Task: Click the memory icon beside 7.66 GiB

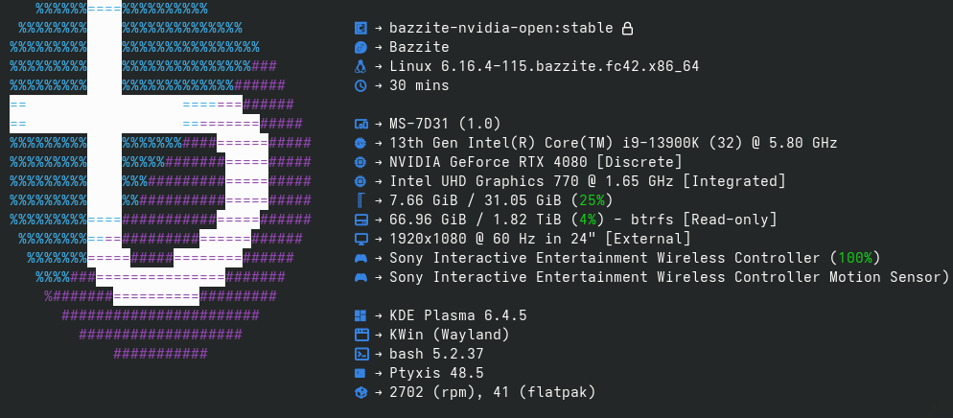Action: point(360,200)
